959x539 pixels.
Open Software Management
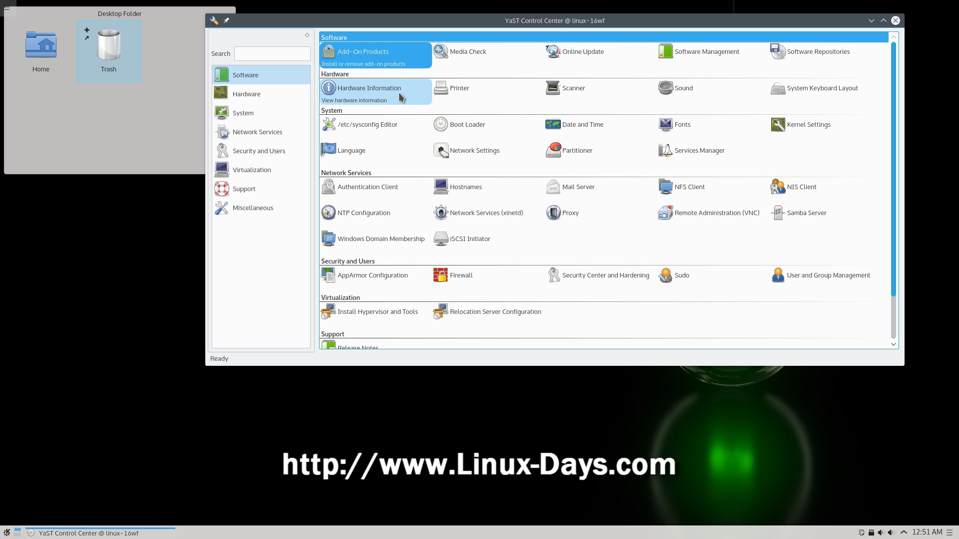698,51
